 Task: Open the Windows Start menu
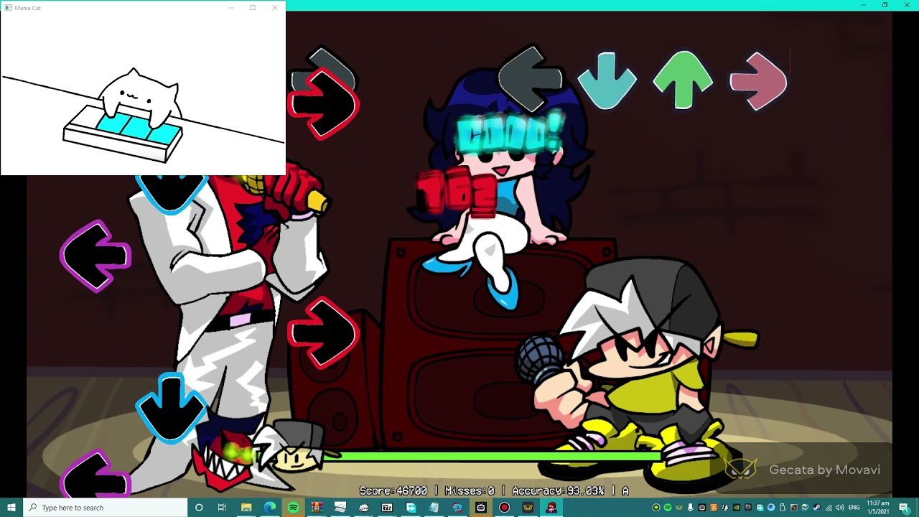pyautogui.click(x=11, y=508)
